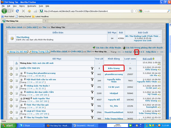The image size is (171, 128).
Task: Click the Thơ Đường forum status icon
Action: coord(12,38)
